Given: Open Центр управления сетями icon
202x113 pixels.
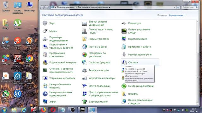Looking at the screenshot, I should 85,94.
